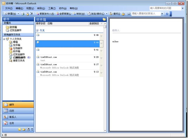The image size is (188, 138).
Task: Click the contact search input field
Action: (x=146, y=14)
